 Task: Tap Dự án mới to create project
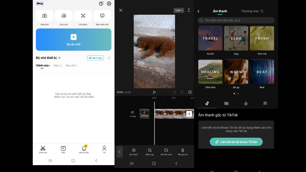pyautogui.click(x=73, y=39)
